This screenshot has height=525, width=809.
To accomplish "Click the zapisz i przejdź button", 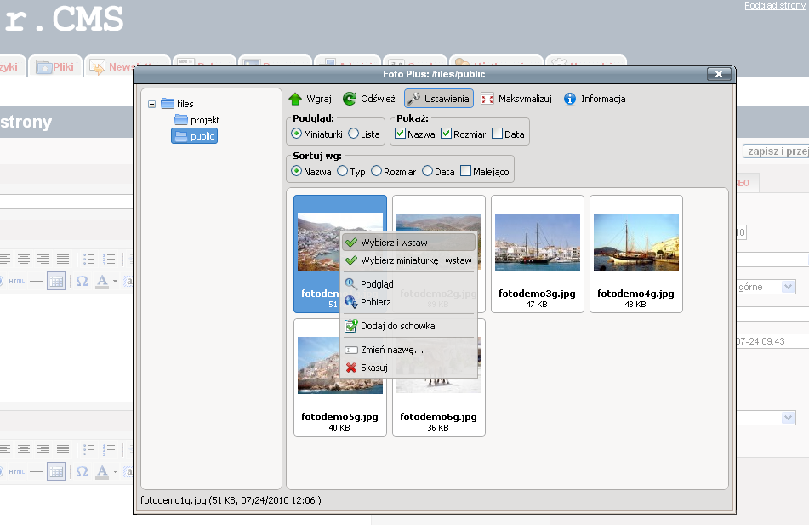I will [776, 151].
